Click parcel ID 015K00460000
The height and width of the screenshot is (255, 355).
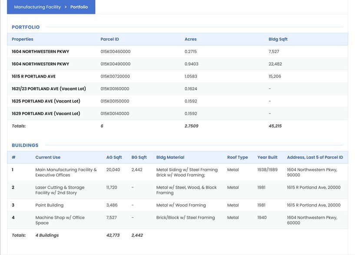coord(115,52)
